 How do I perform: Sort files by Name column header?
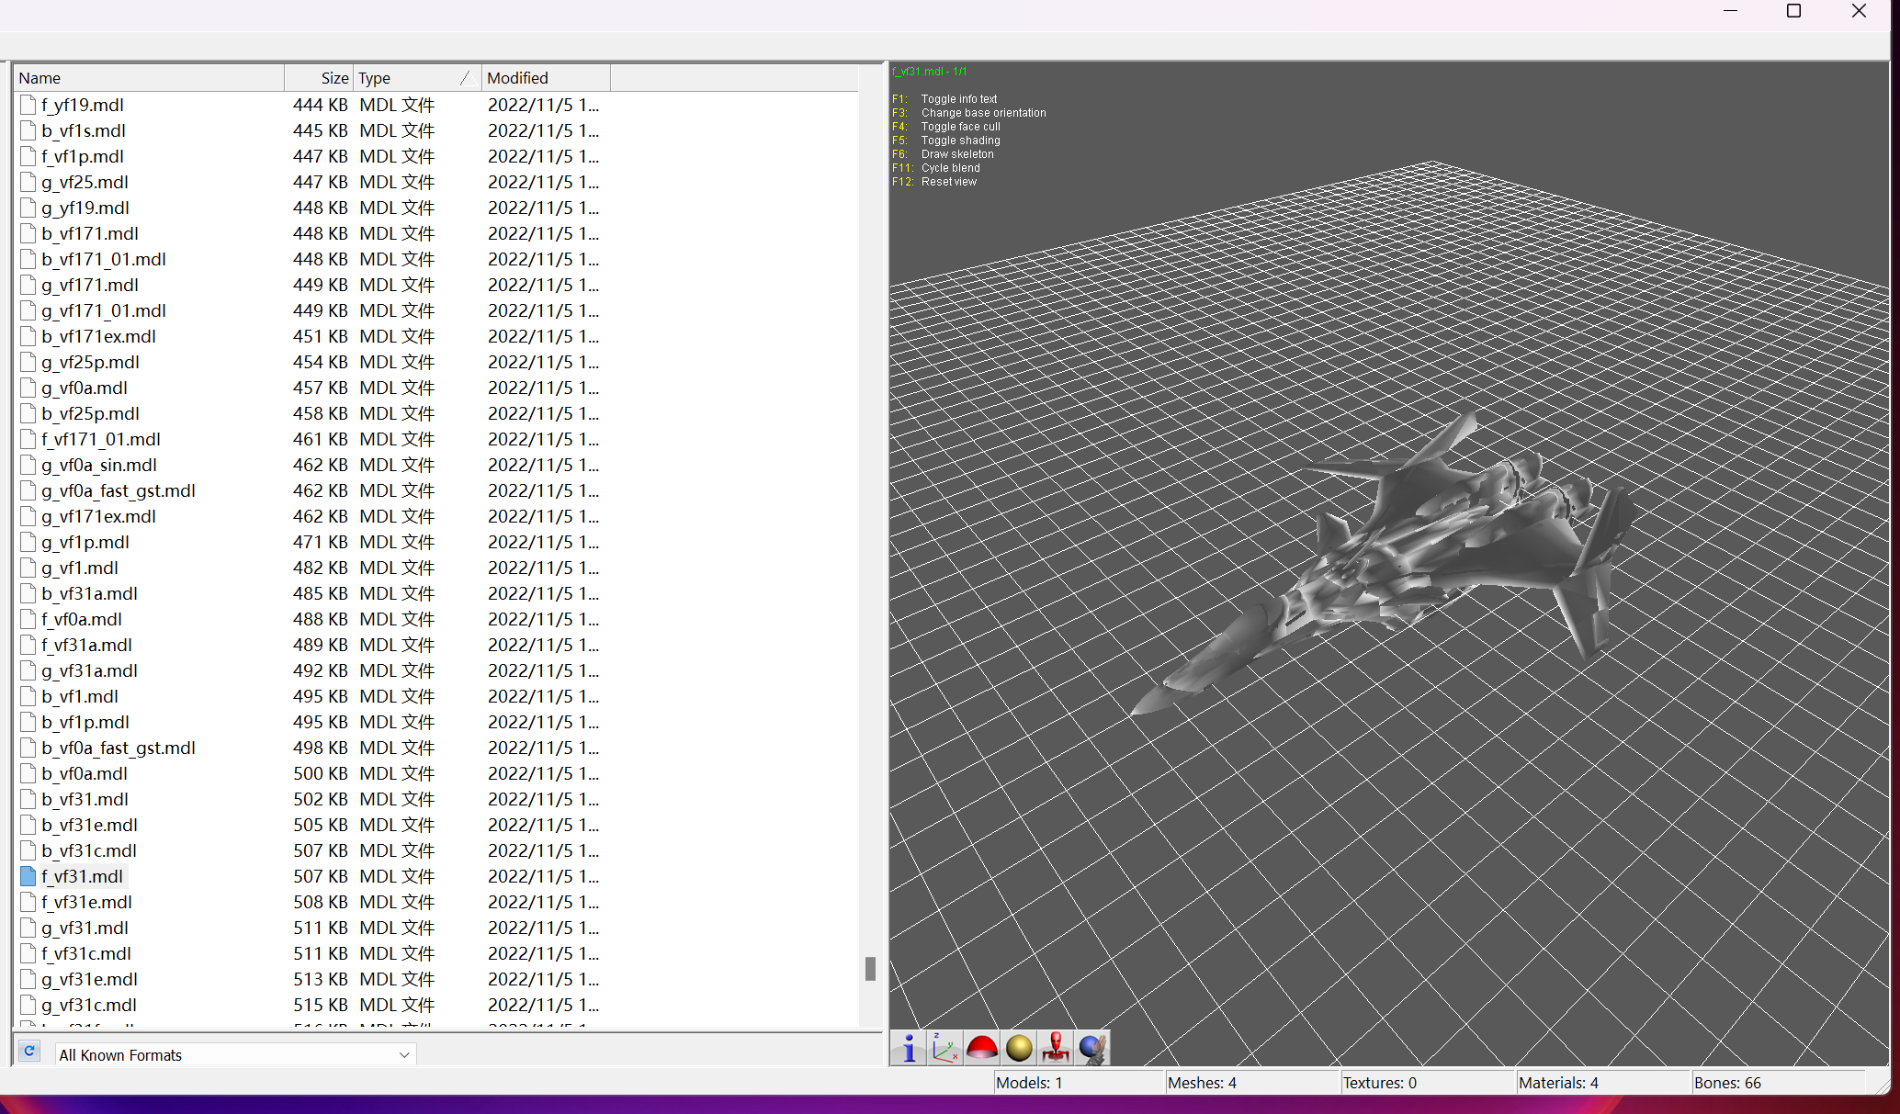[x=149, y=78]
